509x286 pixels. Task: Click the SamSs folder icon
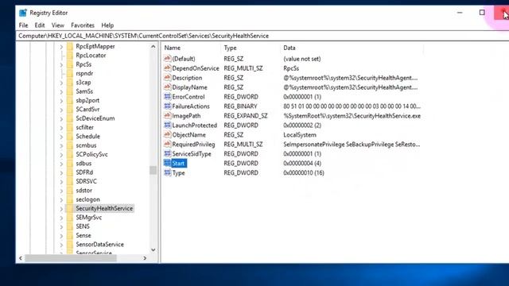(70, 91)
